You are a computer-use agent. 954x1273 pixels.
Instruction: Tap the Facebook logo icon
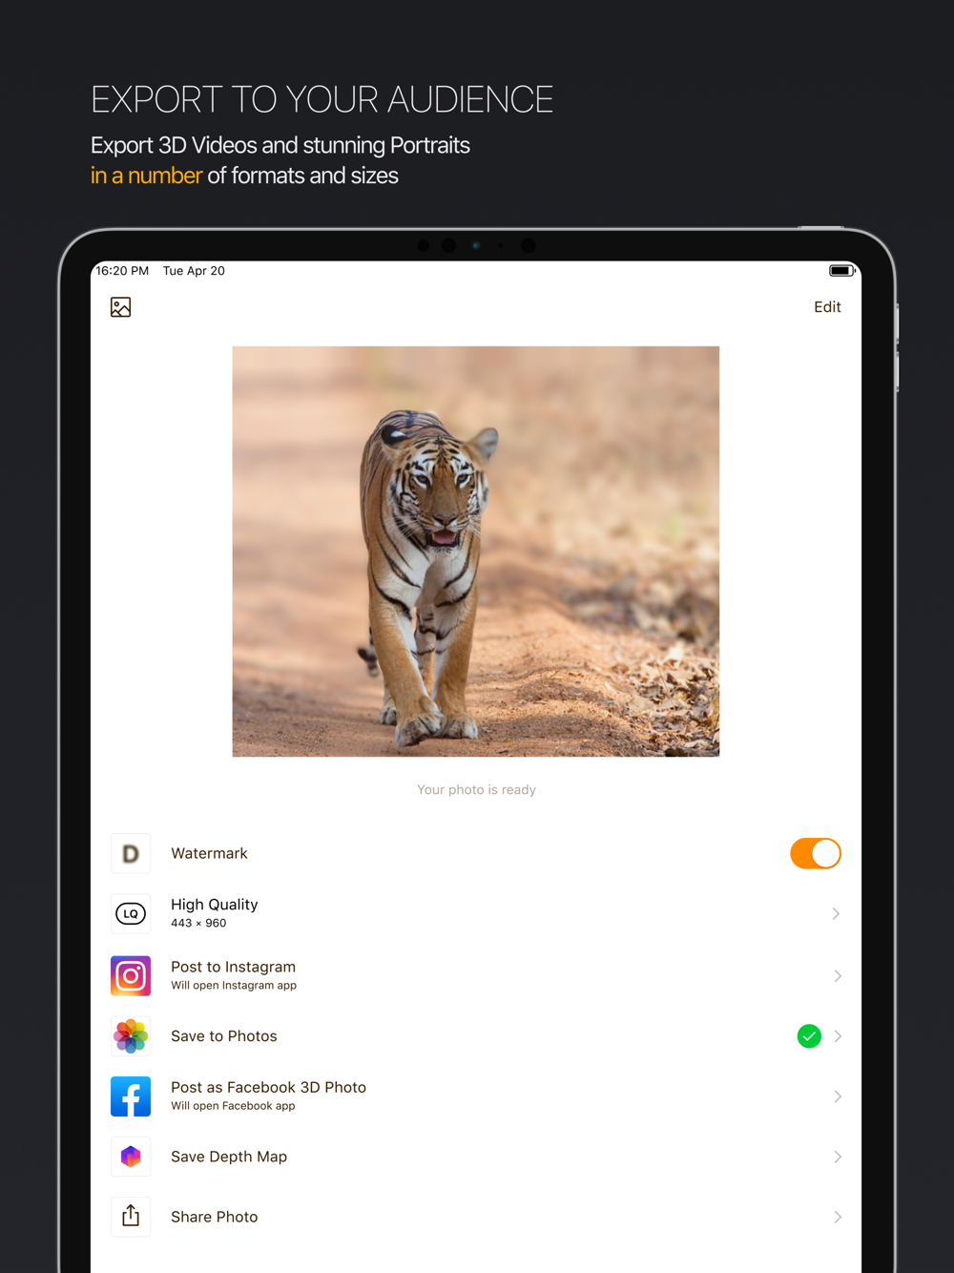131,1096
